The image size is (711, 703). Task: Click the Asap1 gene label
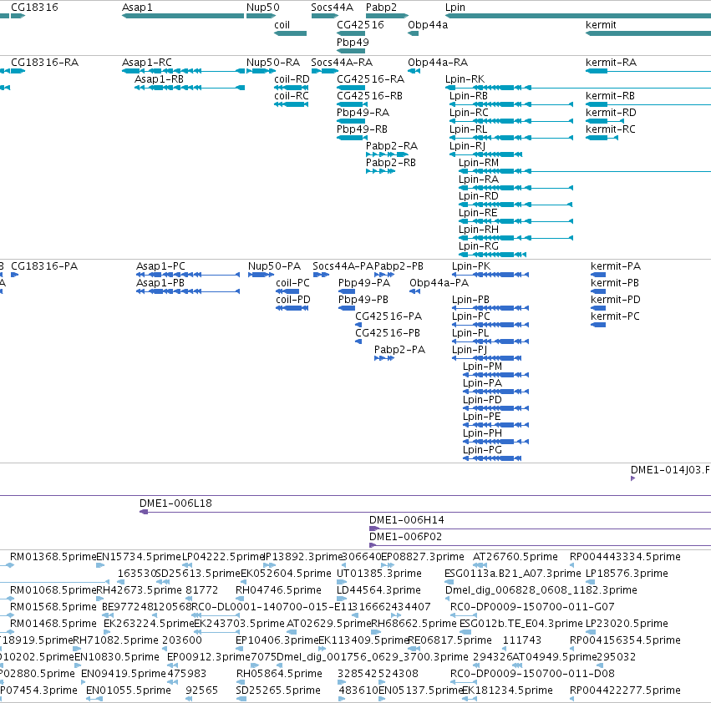click(137, 8)
